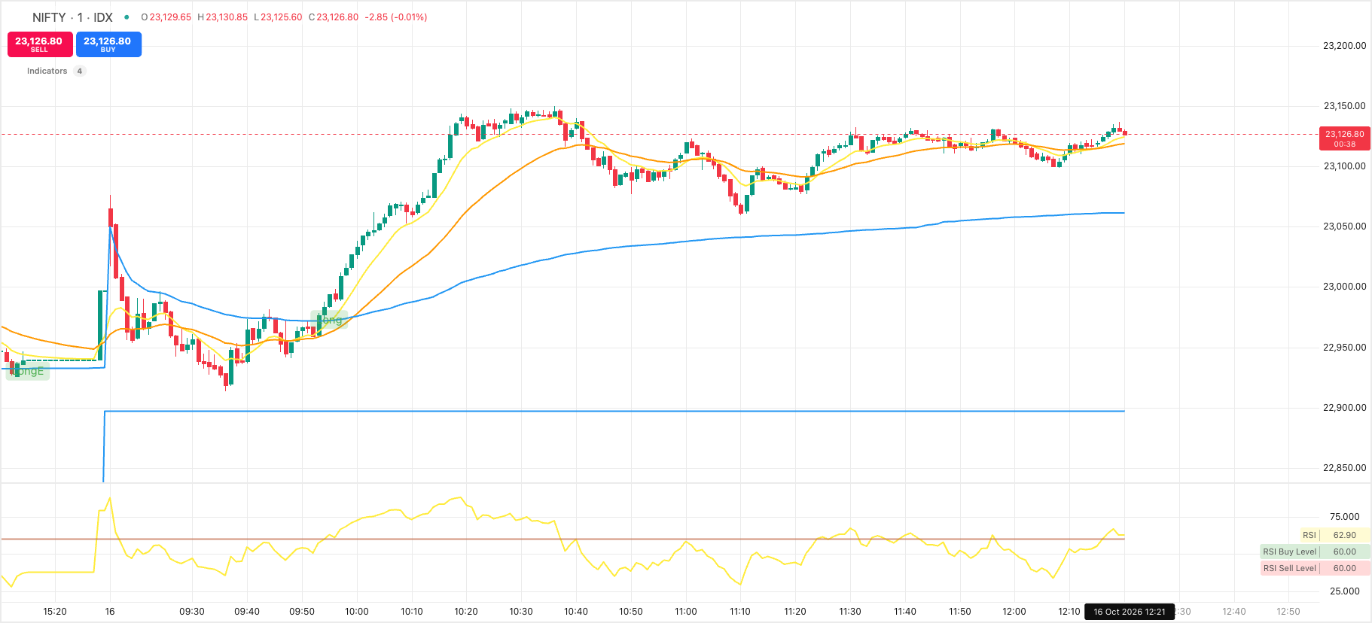Click the current price label with countdown 00:38
Image resolution: width=1372 pixels, height=623 pixels.
pyautogui.click(x=1344, y=138)
